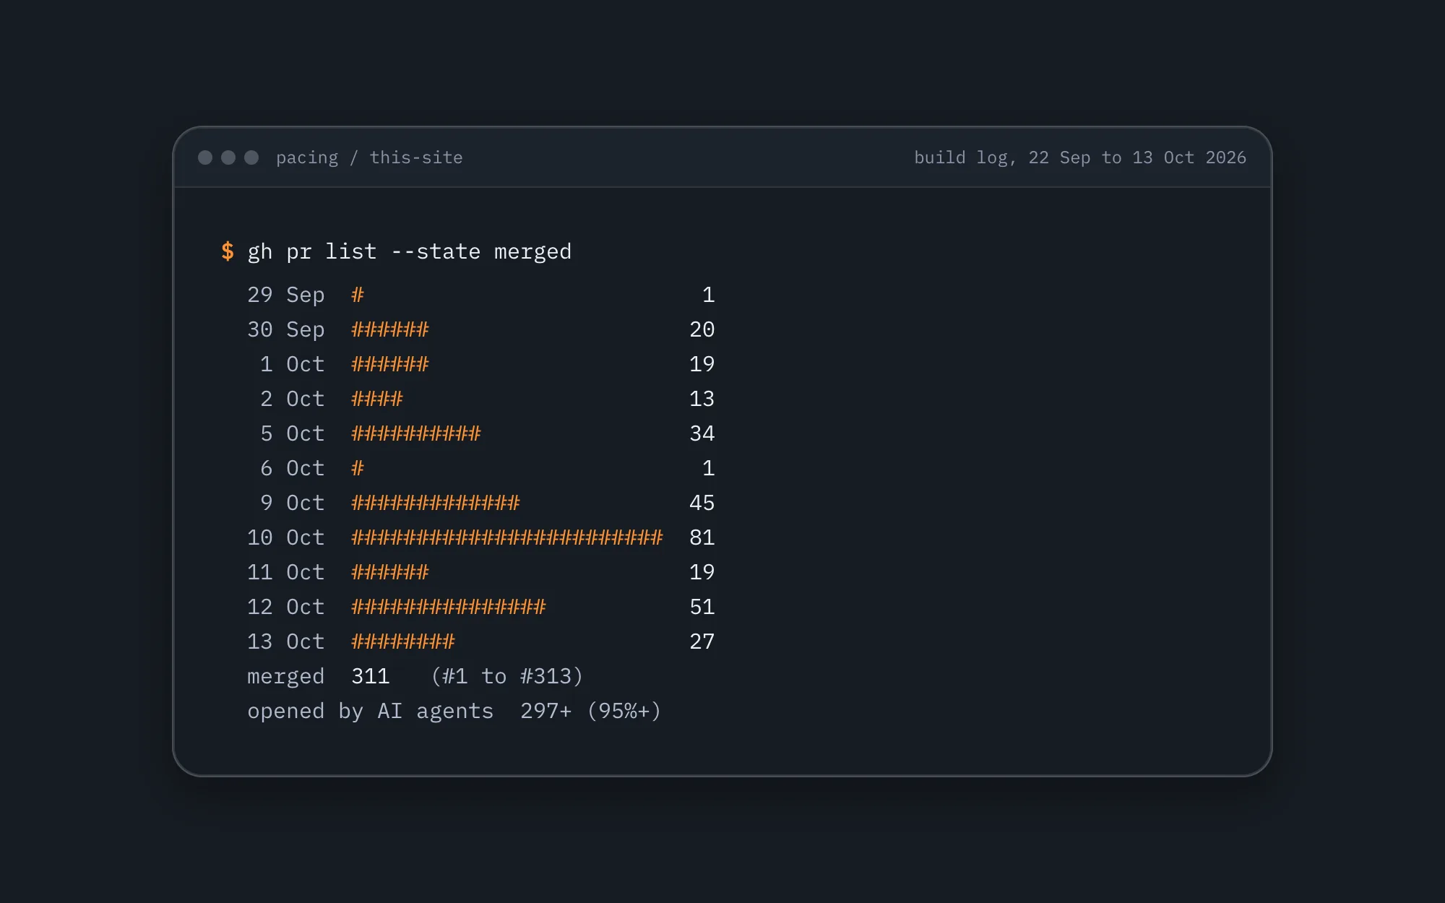Click the 'pacing / this-site' window title
This screenshot has width=1445, height=903.
[x=369, y=157]
